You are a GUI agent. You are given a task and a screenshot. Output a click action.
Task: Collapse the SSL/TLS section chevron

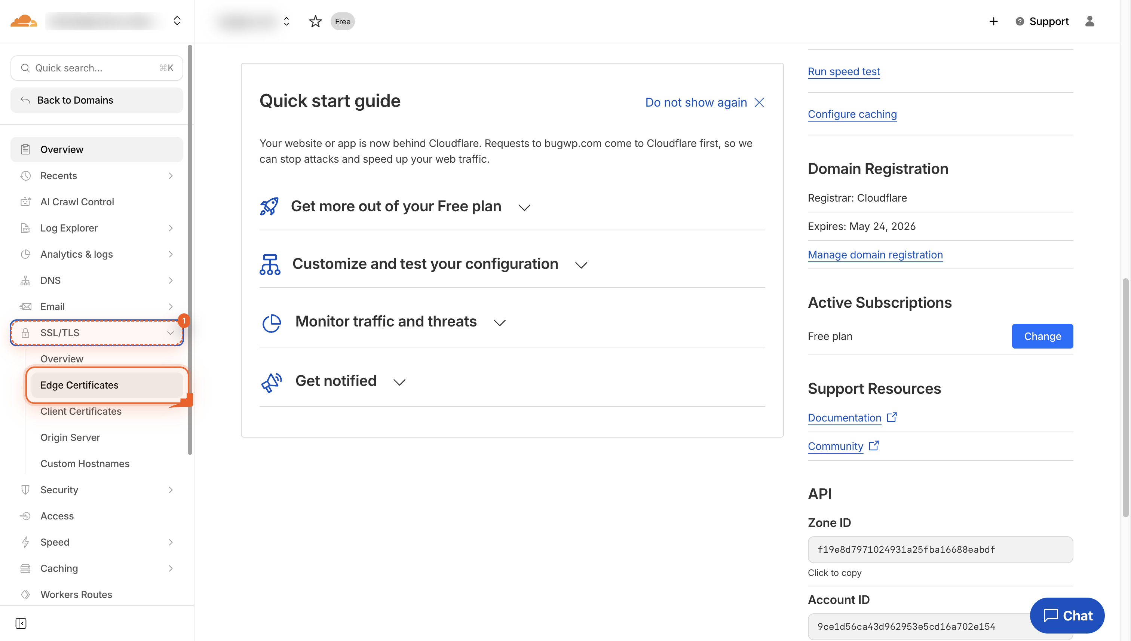[171, 333]
